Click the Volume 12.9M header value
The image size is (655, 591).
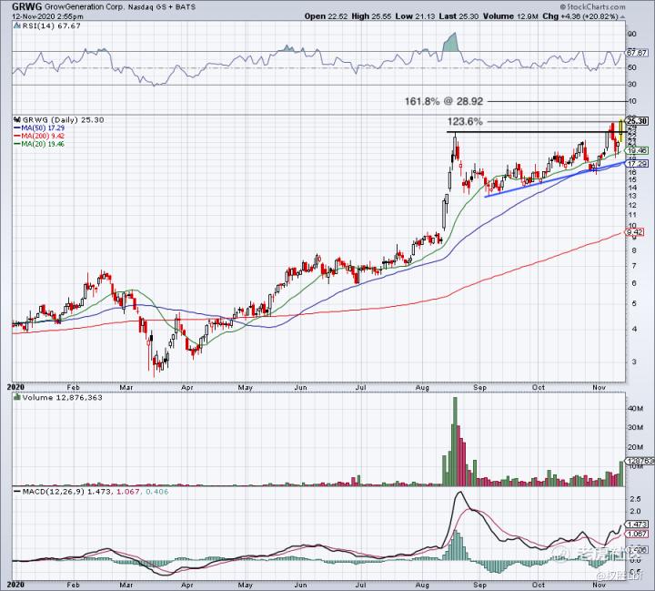point(510,16)
